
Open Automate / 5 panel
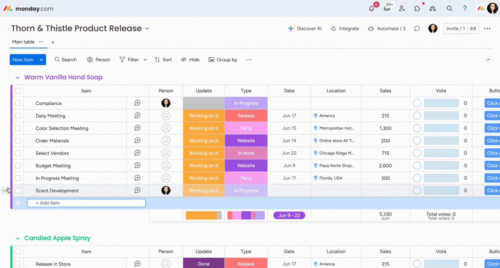click(387, 28)
